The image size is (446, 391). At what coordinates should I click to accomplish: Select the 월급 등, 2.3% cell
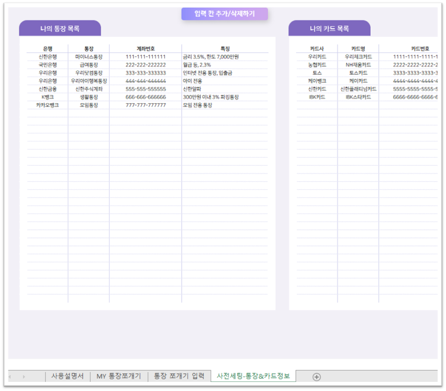click(x=225, y=65)
